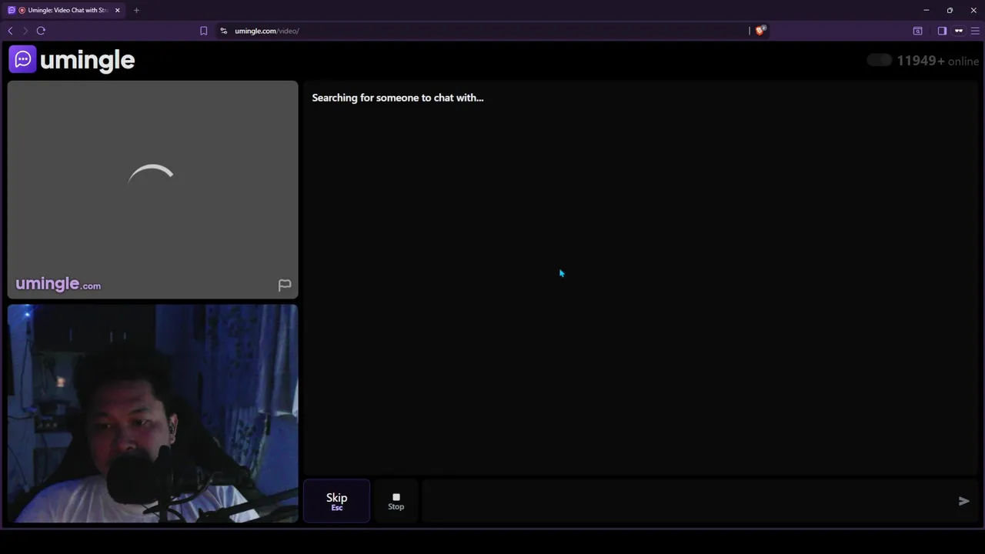Send message with the arrow icon
The width and height of the screenshot is (985, 554).
tap(963, 501)
